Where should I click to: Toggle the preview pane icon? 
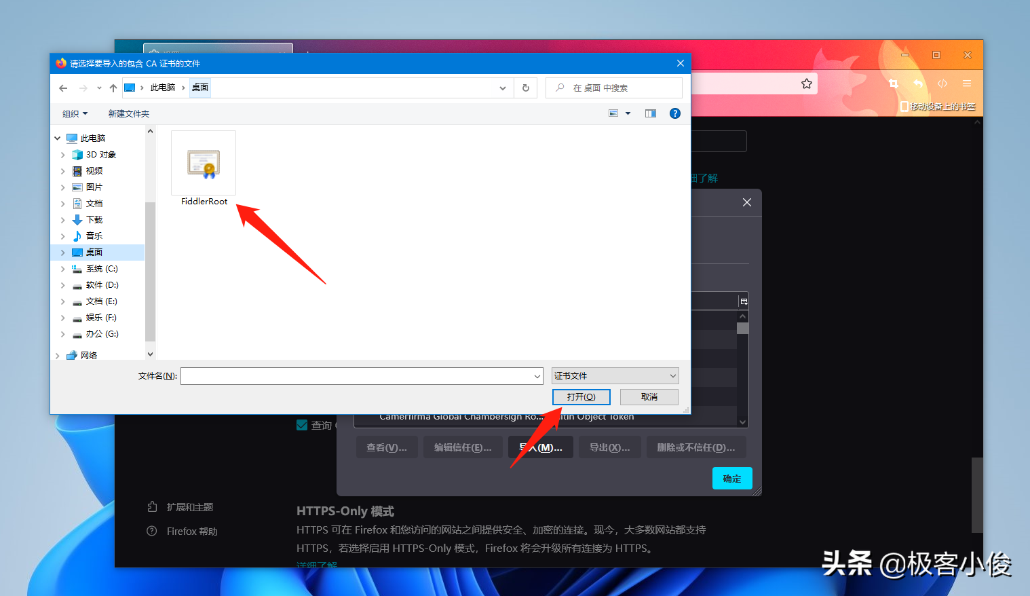[651, 113]
